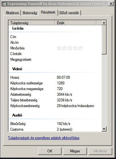
Task: Click the length value 00:07:05
Action: tap(63, 77)
